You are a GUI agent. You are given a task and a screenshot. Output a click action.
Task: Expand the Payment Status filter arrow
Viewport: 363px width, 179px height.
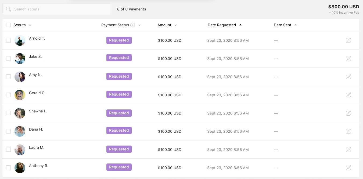(x=139, y=25)
